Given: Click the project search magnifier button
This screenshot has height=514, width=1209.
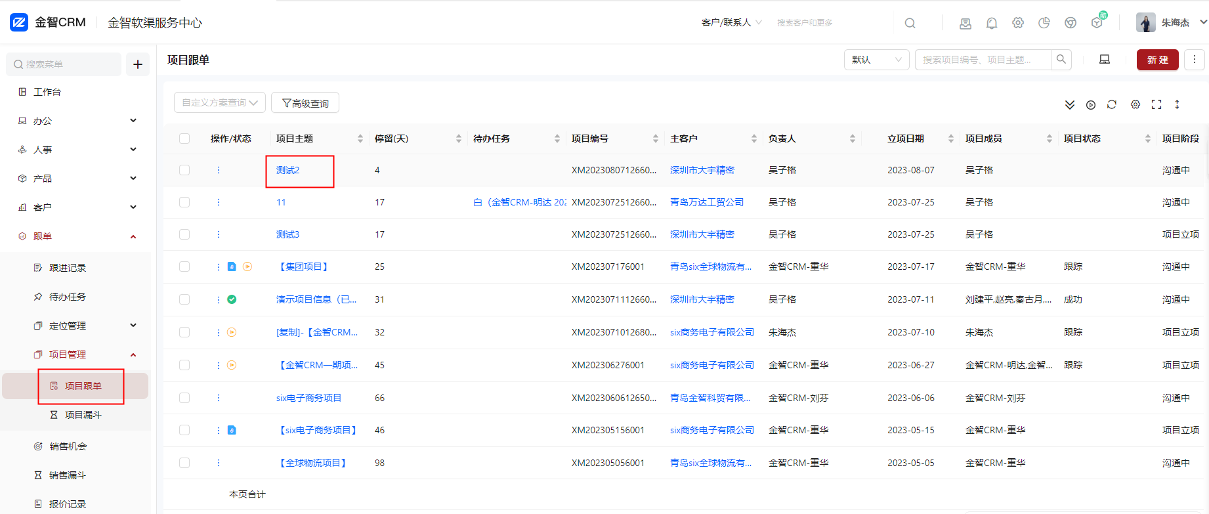Looking at the screenshot, I should [1061, 60].
